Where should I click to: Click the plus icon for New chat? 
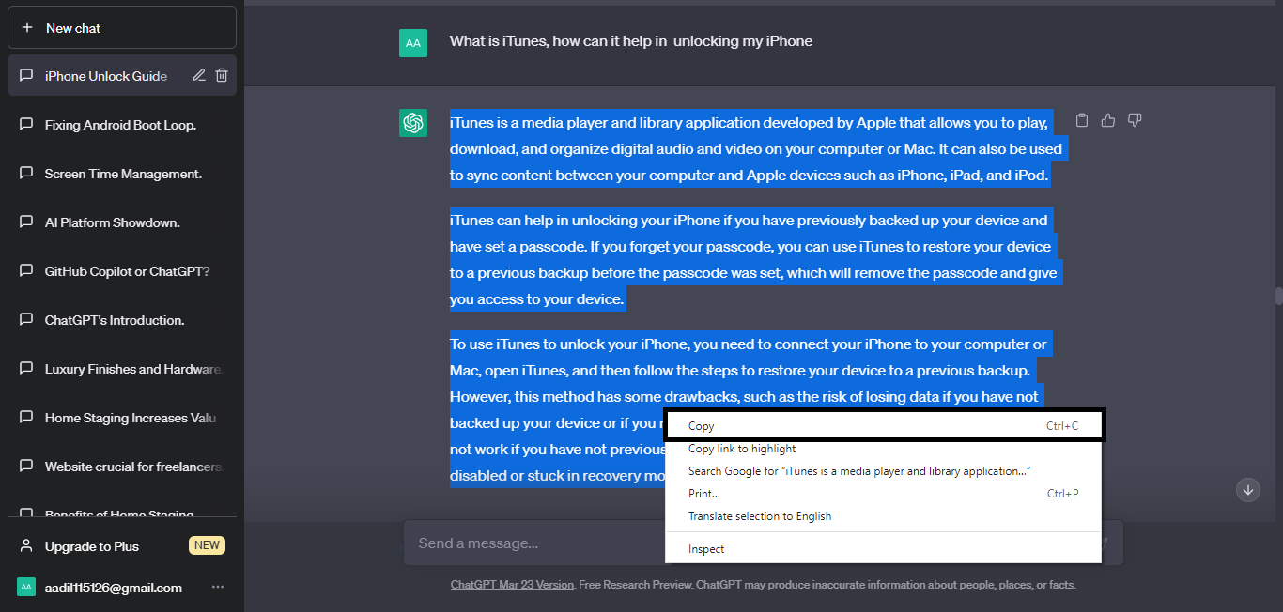27,28
